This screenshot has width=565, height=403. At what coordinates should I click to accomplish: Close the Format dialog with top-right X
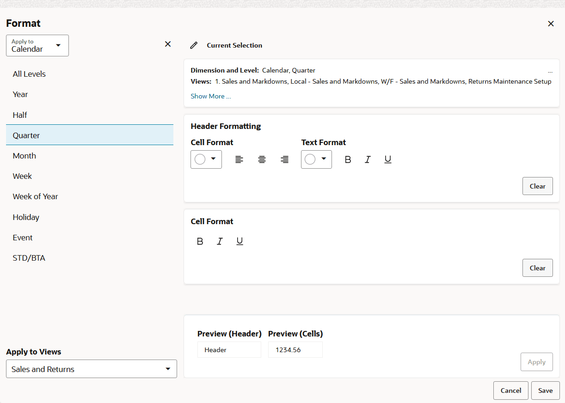pos(551,24)
